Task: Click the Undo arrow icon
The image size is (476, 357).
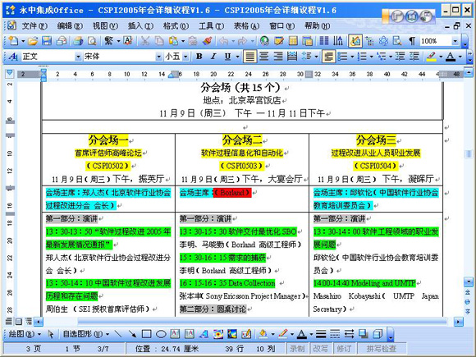Action: [223, 41]
